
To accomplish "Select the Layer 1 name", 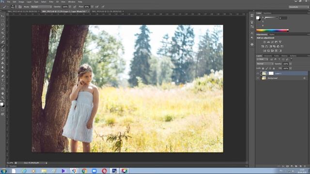I will pyautogui.click(x=278, y=73).
